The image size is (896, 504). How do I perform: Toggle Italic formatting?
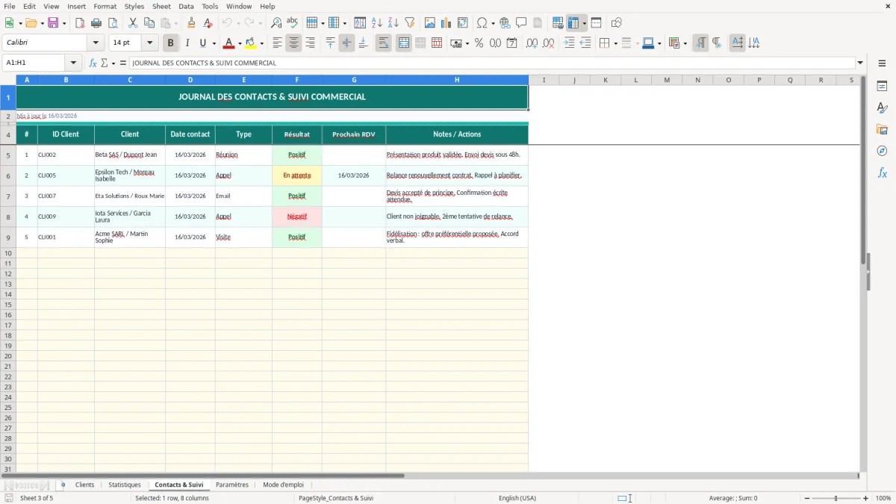point(187,43)
